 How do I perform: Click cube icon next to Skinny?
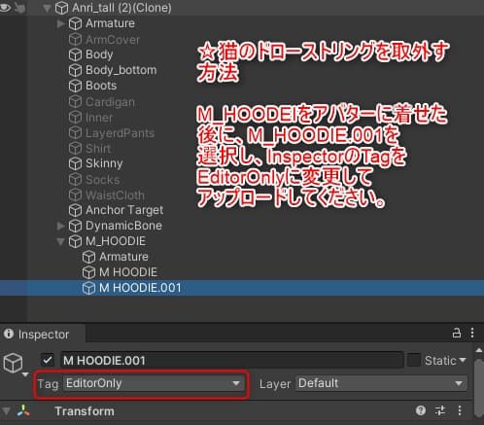point(75,163)
